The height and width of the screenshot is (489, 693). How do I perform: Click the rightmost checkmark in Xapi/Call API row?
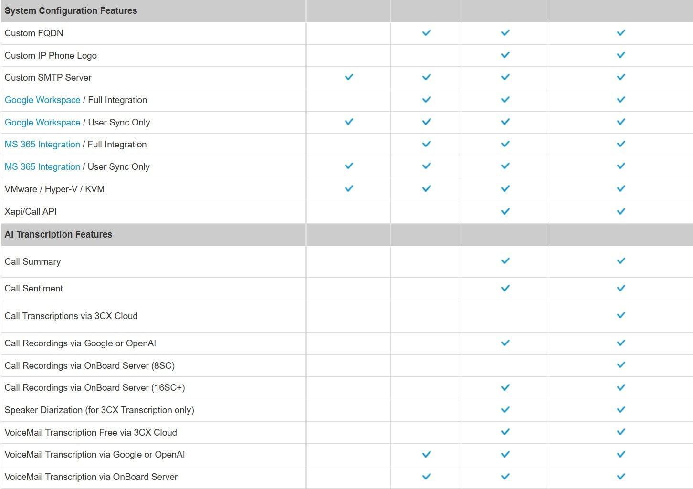[x=621, y=211]
